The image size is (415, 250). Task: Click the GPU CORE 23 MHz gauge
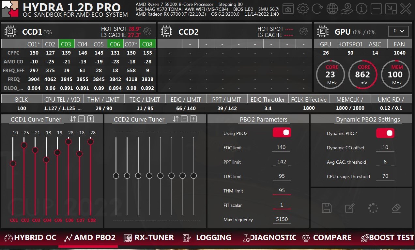pyautogui.click(x=330, y=74)
